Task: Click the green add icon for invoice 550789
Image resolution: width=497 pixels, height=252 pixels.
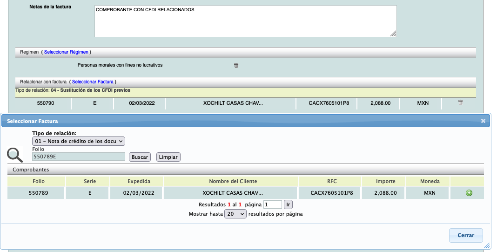Action: [x=469, y=193]
